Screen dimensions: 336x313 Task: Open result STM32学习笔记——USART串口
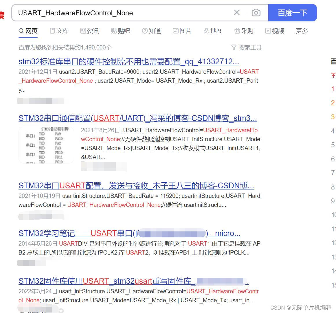click(129, 233)
